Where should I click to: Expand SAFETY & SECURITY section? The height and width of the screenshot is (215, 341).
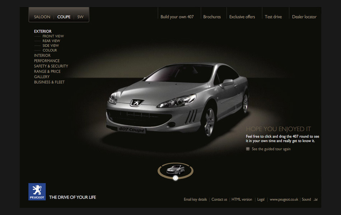coord(51,66)
